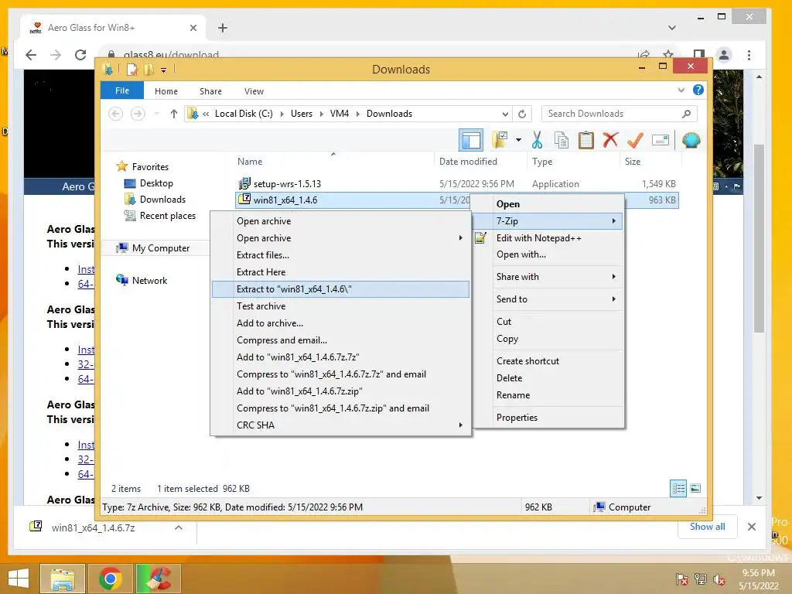Image resolution: width=792 pixels, height=594 pixels.
Task: Switch to details view icon in status bar
Action: [x=678, y=488]
